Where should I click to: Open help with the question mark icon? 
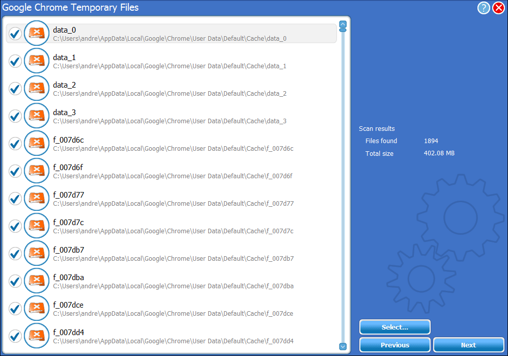[x=484, y=8]
